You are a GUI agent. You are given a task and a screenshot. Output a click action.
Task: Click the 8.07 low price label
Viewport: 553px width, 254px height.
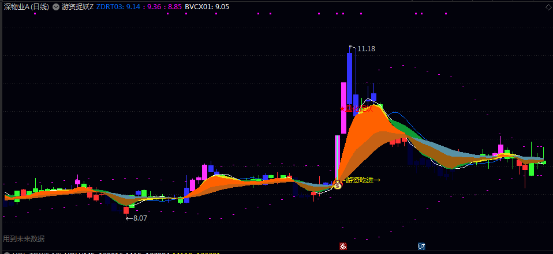point(140,218)
